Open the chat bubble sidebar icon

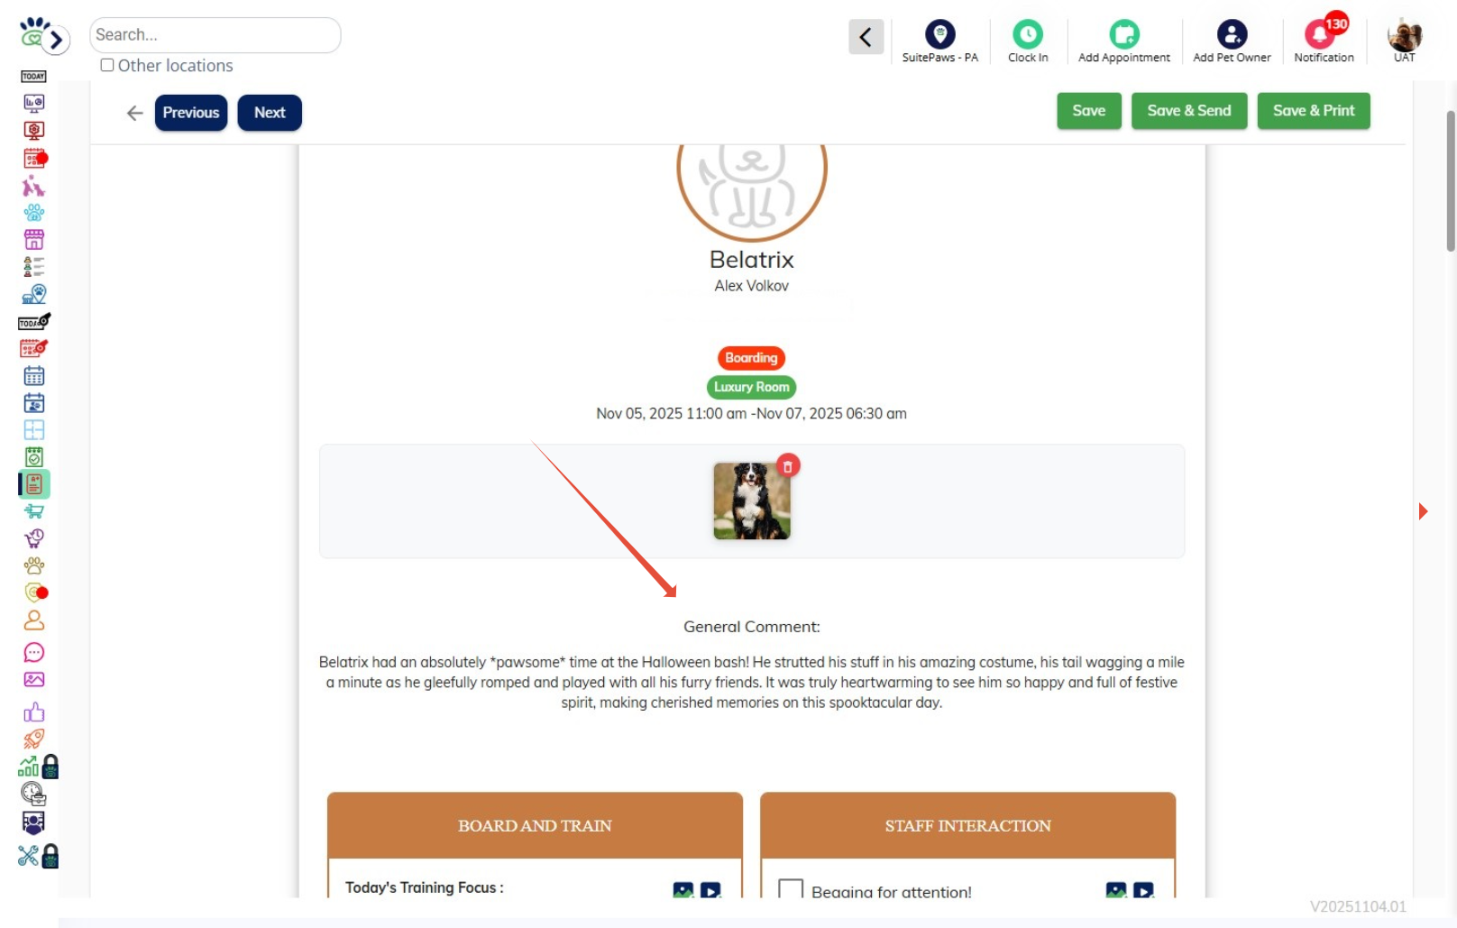pyautogui.click(x=34, y=652)
